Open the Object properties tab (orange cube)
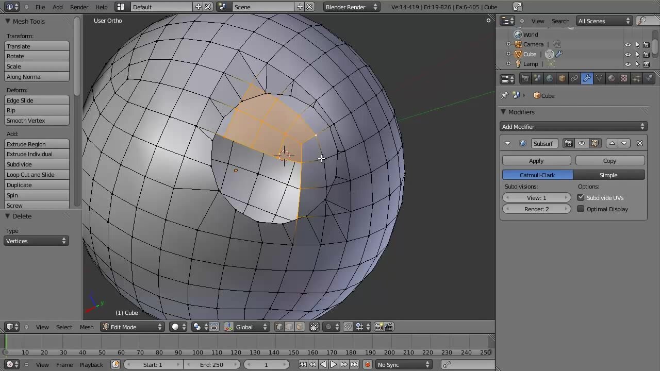660x371 pixels. tap(562, 78)
